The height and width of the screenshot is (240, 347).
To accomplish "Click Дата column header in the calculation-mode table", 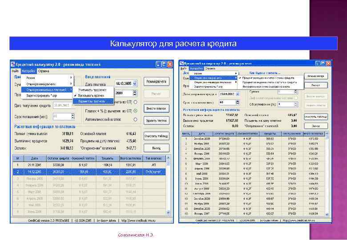I will (x=202, y=134).
